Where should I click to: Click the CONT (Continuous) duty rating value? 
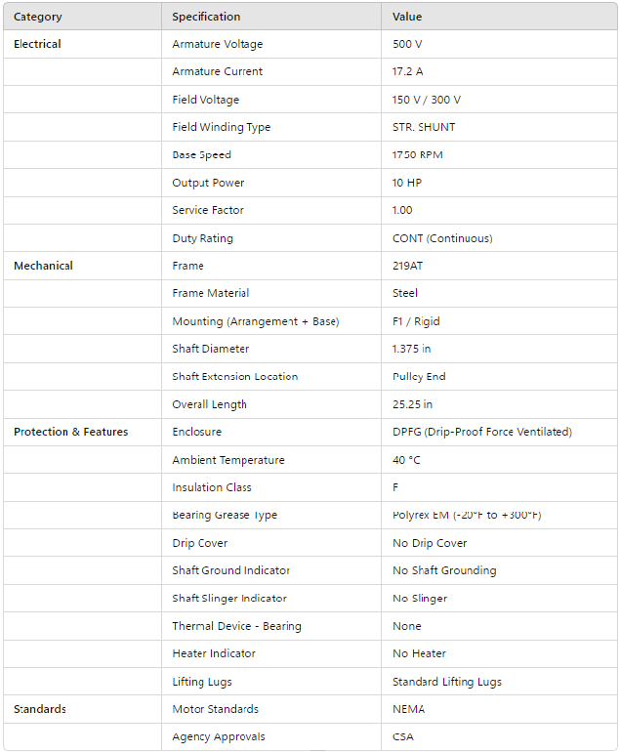(x=442, y=238)
